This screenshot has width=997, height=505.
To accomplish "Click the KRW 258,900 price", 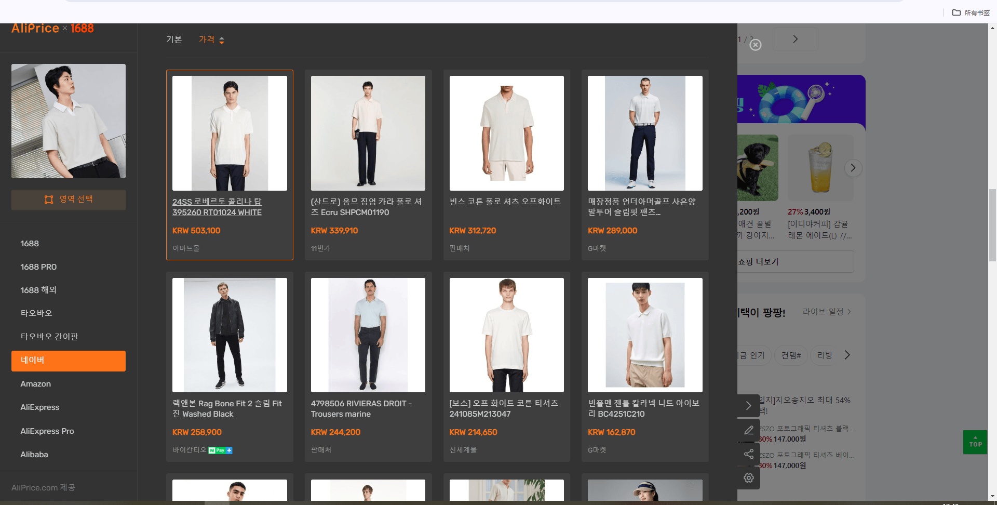I will (197, 432).
